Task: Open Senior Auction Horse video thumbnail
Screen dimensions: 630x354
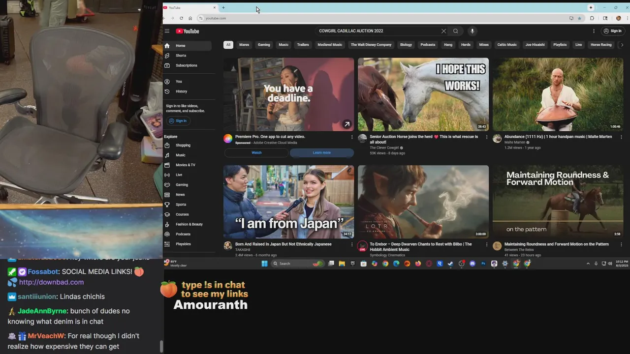Action: click(423, 94)
